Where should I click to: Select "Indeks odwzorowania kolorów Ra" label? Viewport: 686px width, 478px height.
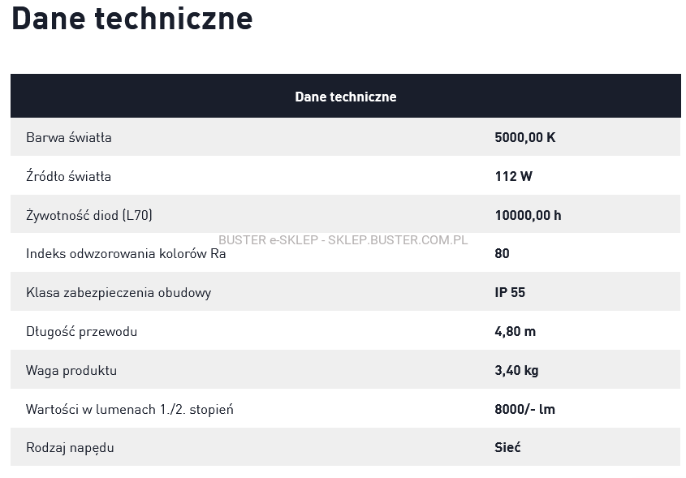(x=126, y=253)
